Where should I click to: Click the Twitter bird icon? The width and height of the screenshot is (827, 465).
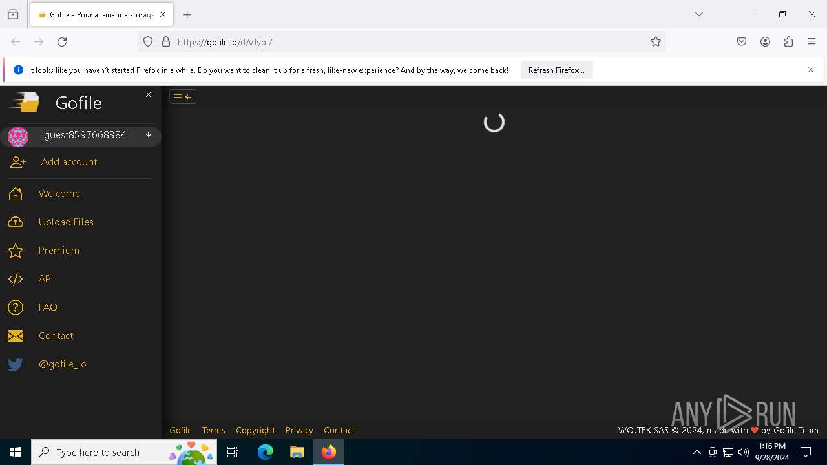[16, 364]
